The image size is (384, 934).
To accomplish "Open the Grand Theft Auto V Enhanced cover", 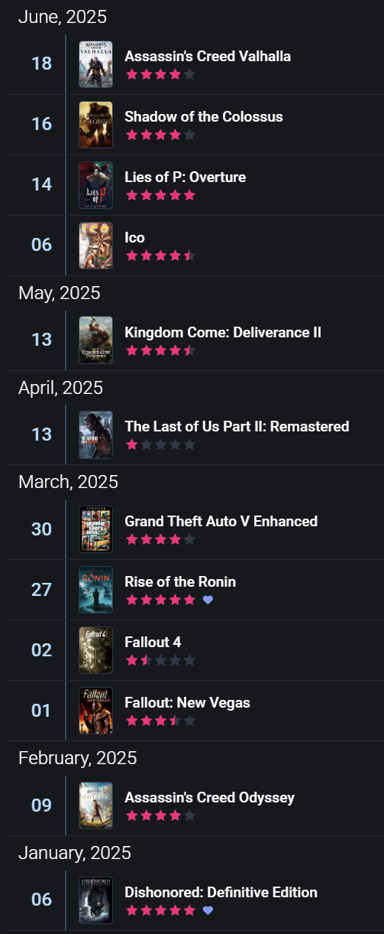I will 95,529.
